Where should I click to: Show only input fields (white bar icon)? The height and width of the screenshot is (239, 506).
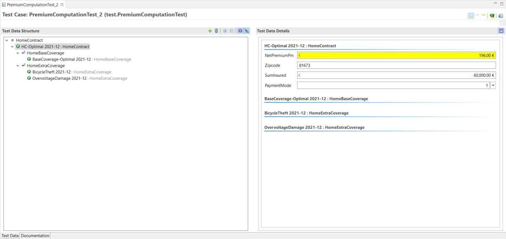point(477,15)
